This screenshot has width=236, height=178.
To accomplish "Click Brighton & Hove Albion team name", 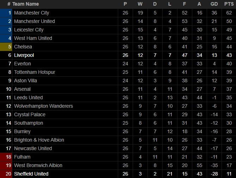I will 39,140.
